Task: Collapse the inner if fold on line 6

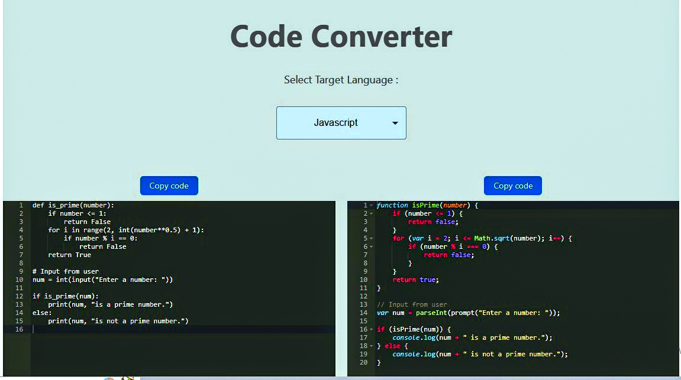Action: [x=372, y=246]
